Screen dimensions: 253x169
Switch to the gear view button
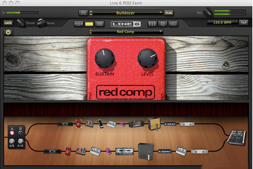tap(79, 24)
